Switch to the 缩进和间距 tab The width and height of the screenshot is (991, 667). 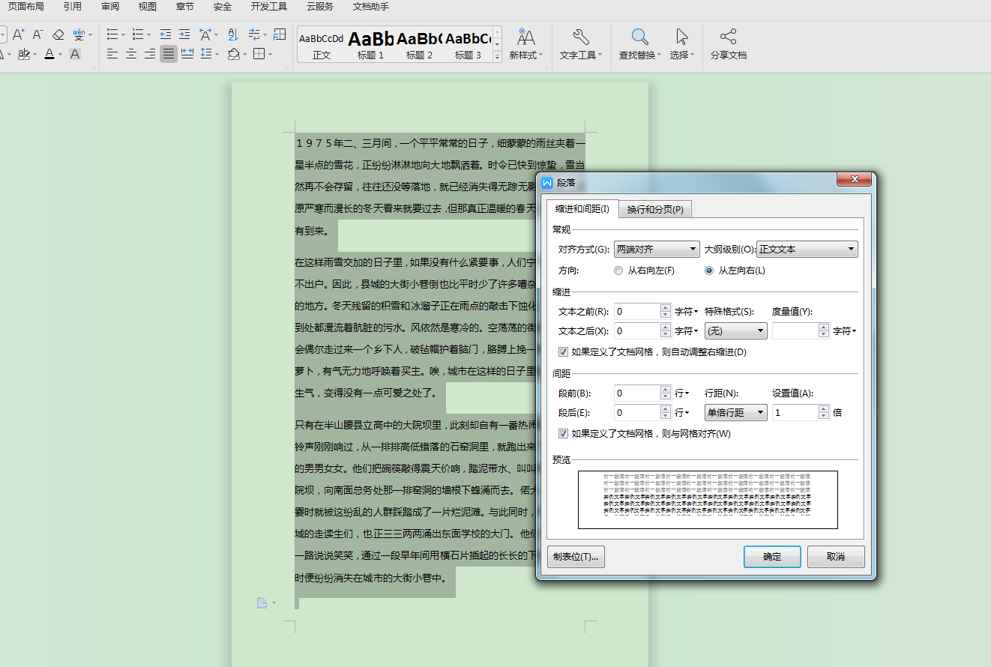tap(582, 209)
